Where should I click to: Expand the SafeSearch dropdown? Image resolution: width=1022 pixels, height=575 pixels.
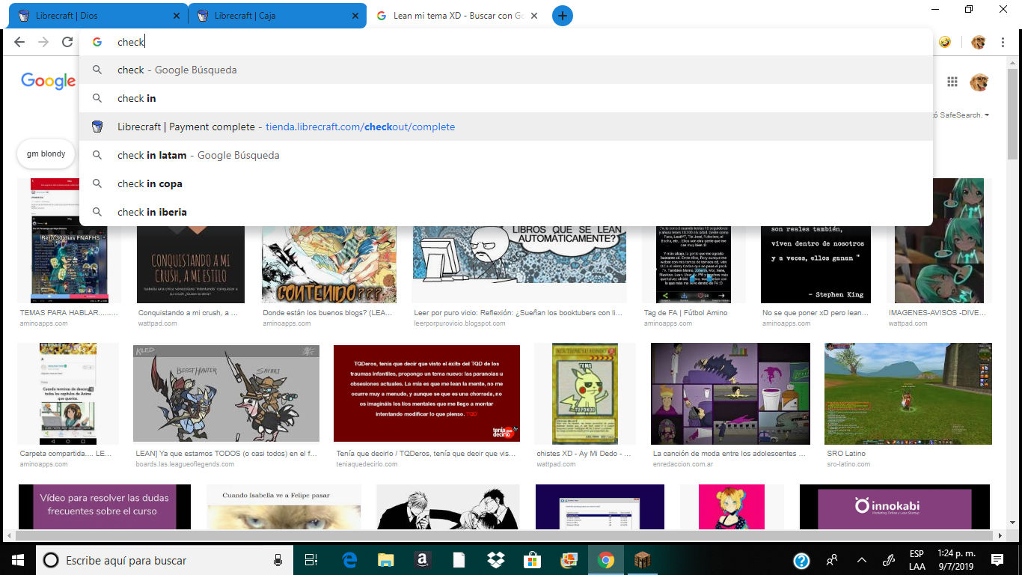coord(961,115)
